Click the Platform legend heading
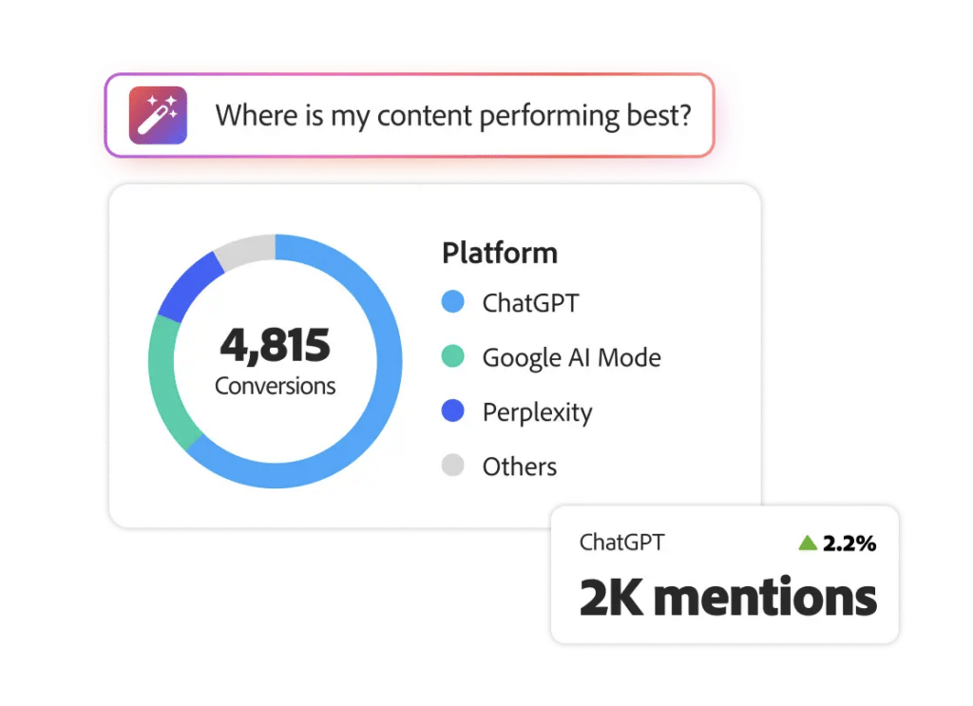973x706 pixels. 500,253
